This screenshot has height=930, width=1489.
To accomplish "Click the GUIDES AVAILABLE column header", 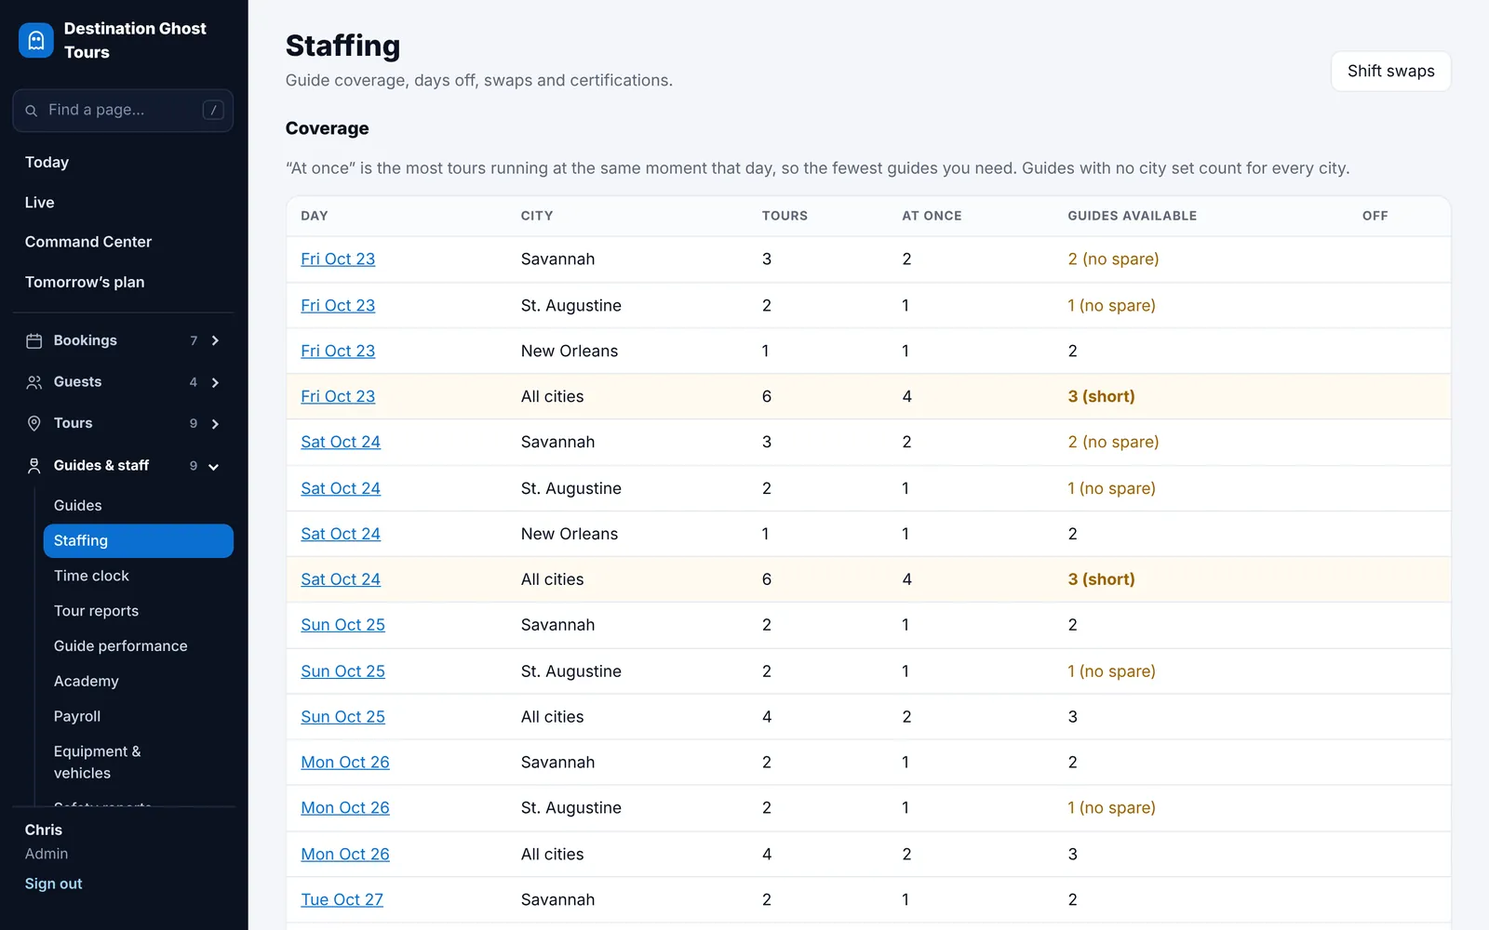I will [x=1132, y=216].
